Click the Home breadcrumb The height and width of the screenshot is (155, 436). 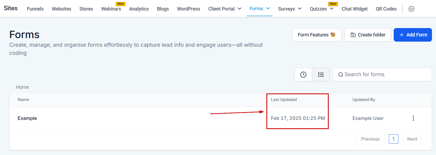click(x=22, y=87)
